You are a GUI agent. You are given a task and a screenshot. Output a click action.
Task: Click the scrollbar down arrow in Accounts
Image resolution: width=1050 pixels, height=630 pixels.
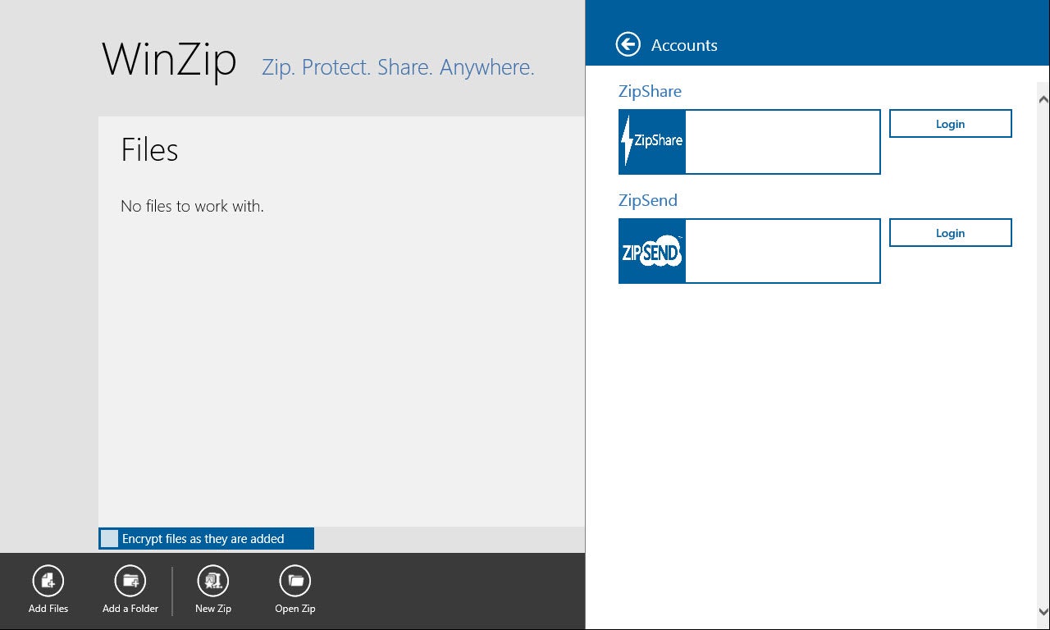pos(1043,611)
